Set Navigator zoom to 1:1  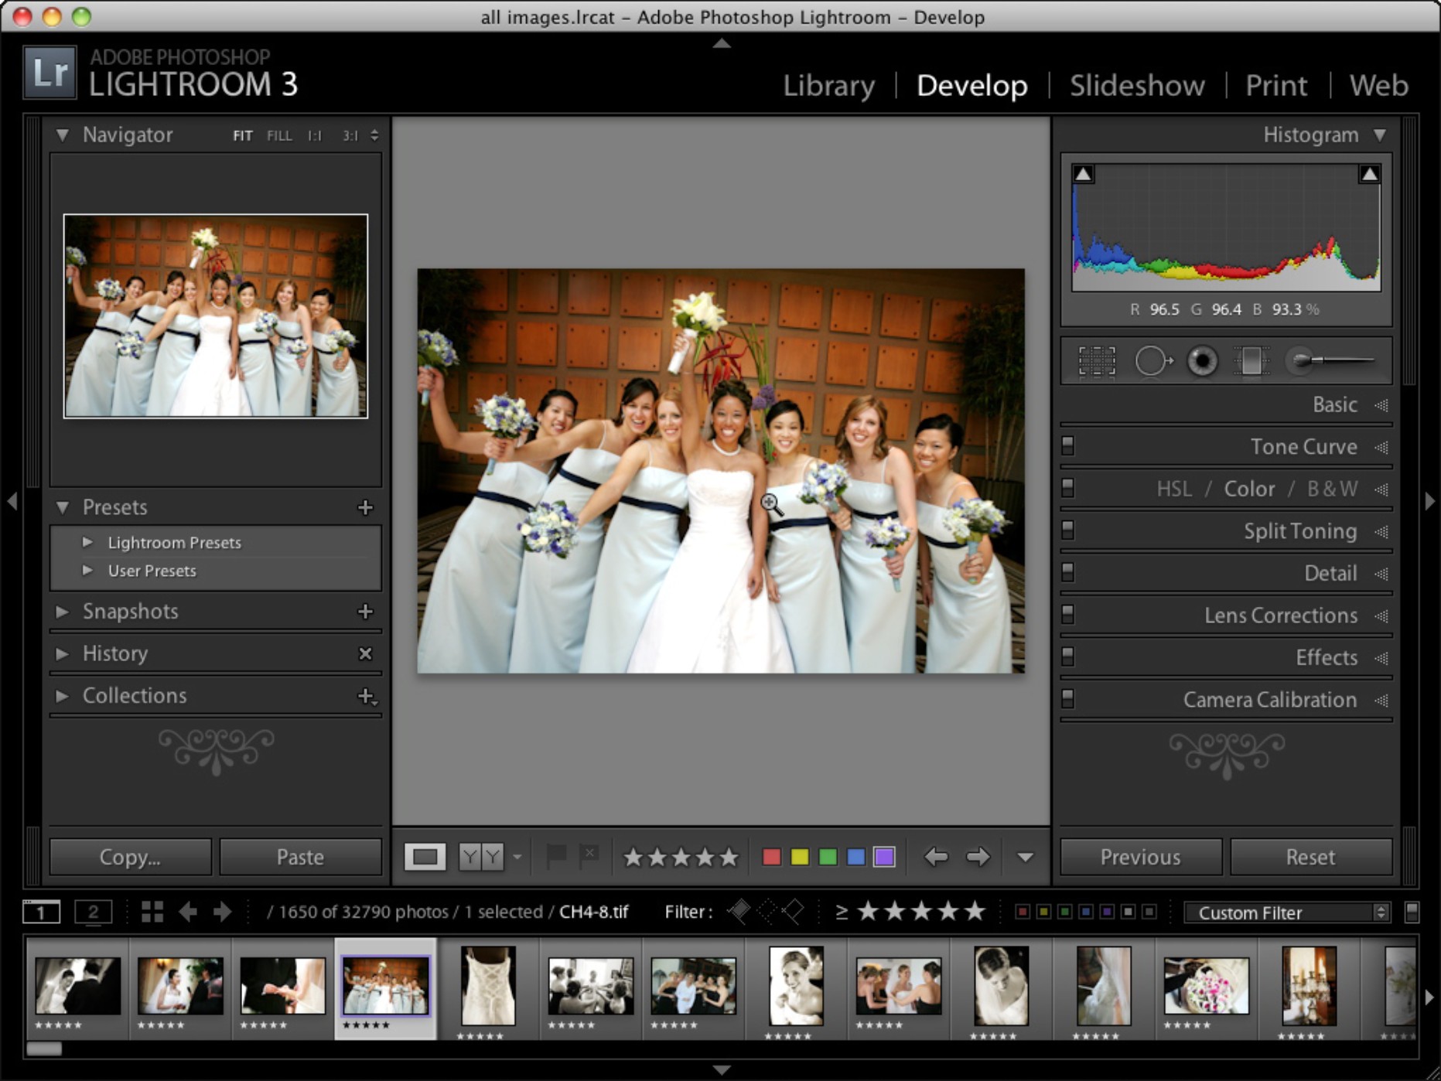tap(315, 136)
